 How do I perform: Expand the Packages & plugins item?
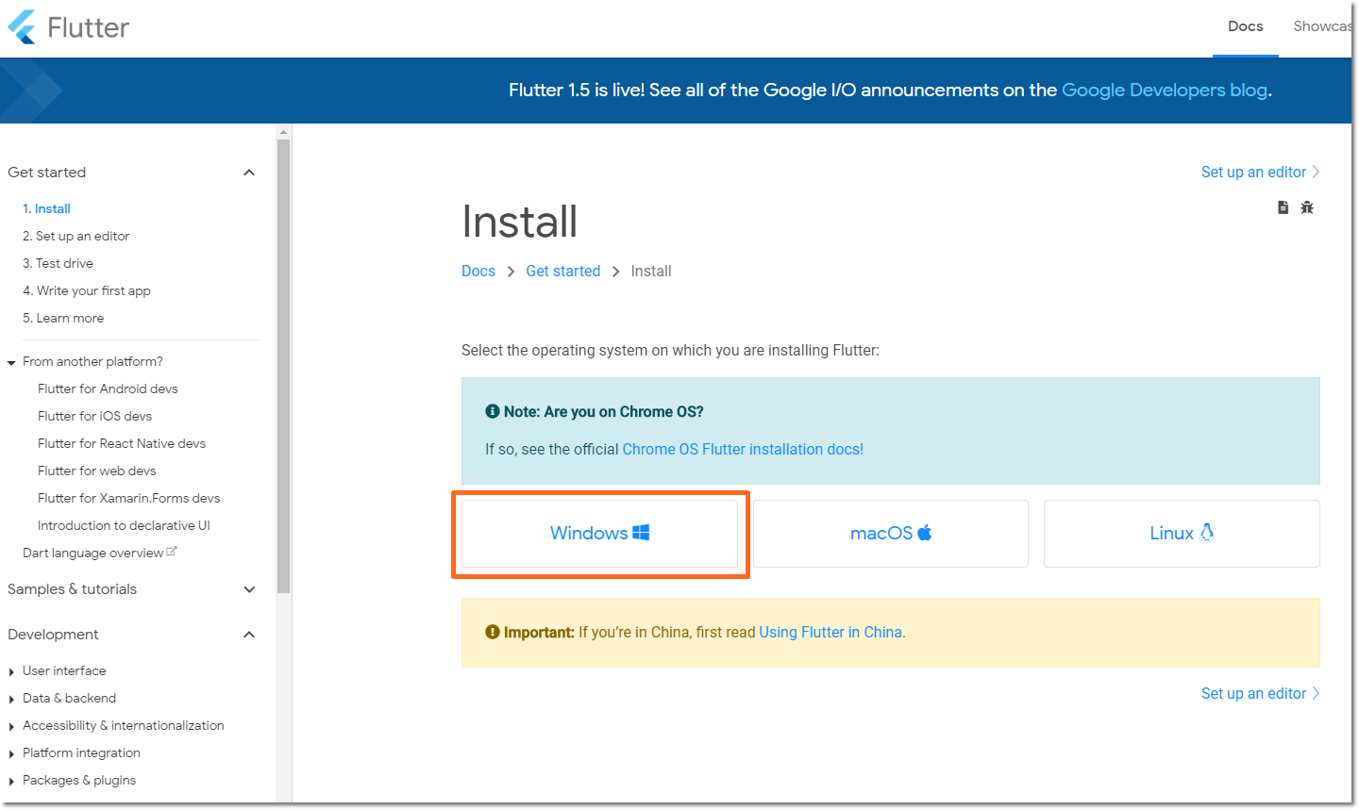point(11,781)
